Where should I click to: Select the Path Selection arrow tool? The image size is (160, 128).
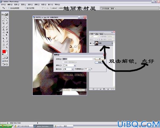coord(3,38)
